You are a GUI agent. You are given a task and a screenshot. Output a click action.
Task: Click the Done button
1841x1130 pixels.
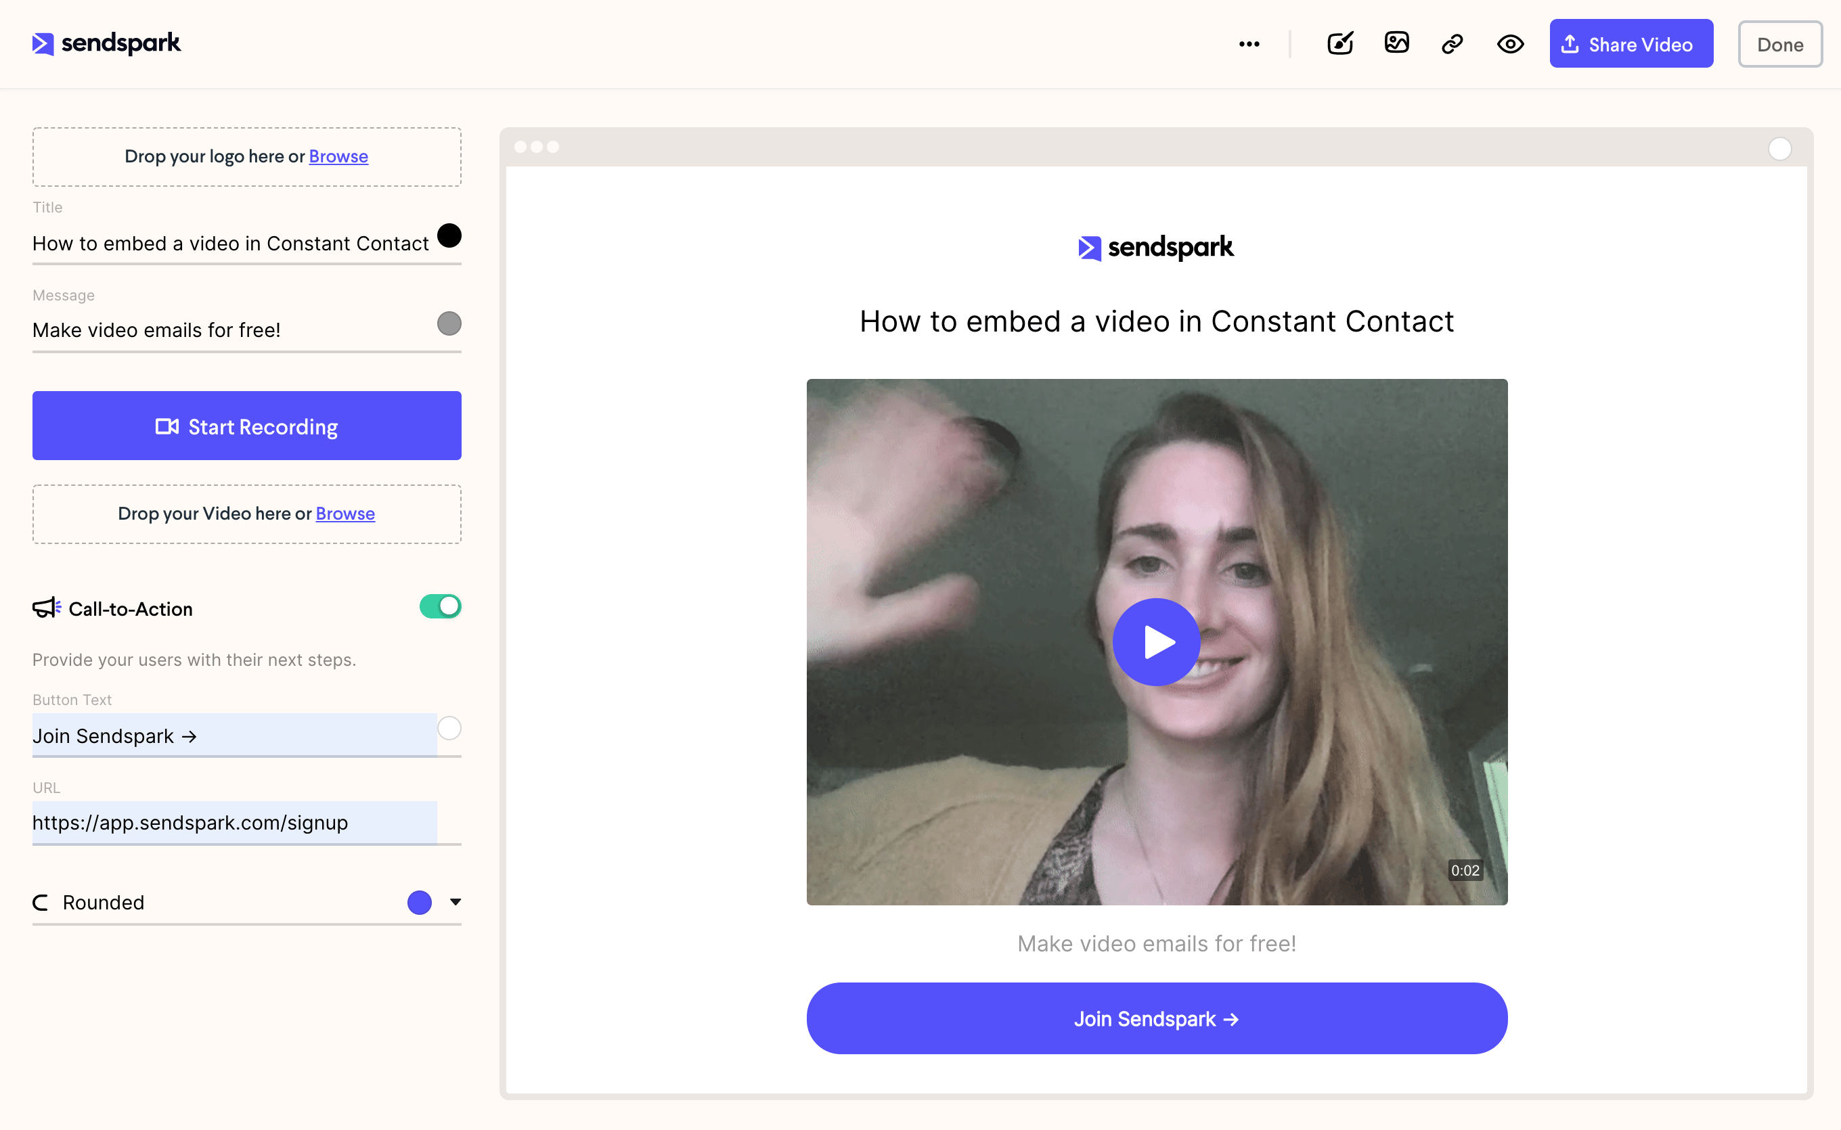click(1779, 44)
